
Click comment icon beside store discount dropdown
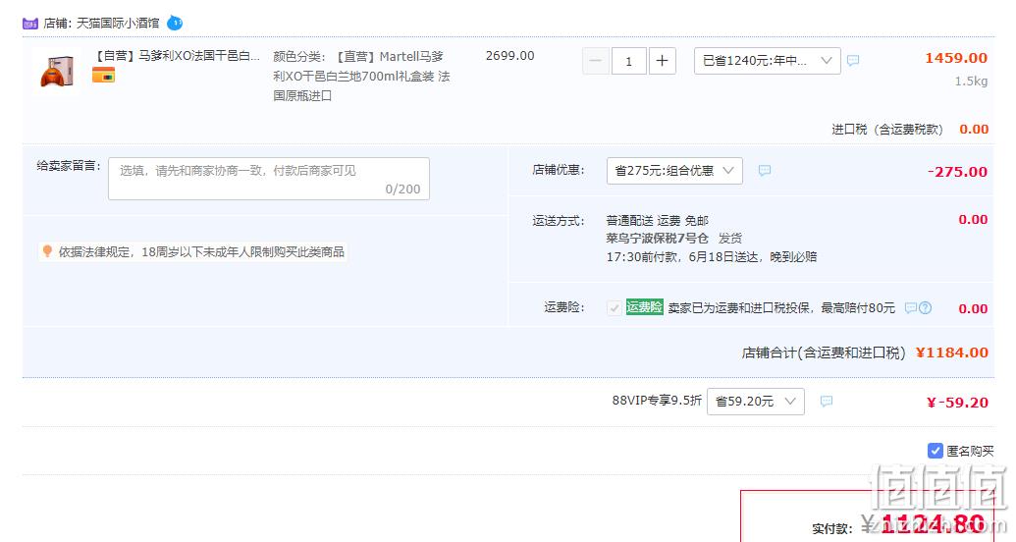(765, 171)
